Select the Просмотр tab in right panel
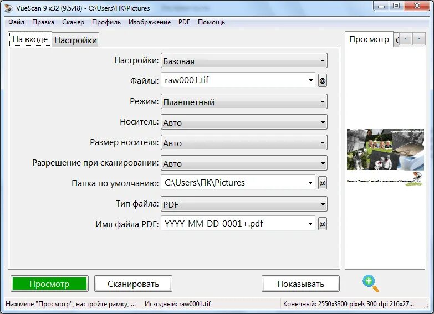Image resolution: width=434 pixels, height=314 pixels. click(369, 39)
